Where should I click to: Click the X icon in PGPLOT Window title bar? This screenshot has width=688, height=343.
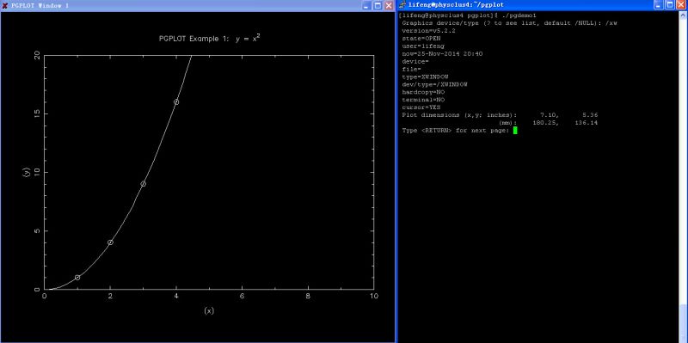pos(5,6)
